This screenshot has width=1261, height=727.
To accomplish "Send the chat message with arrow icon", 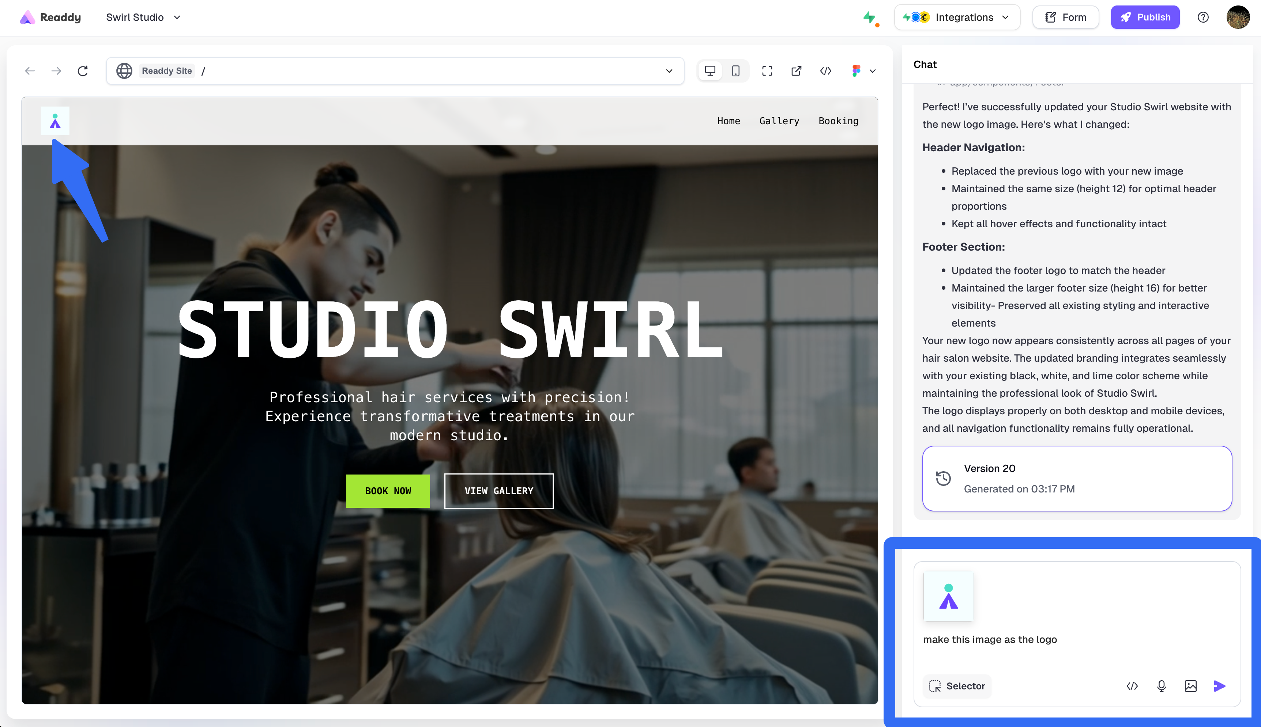I will 1220,686.
